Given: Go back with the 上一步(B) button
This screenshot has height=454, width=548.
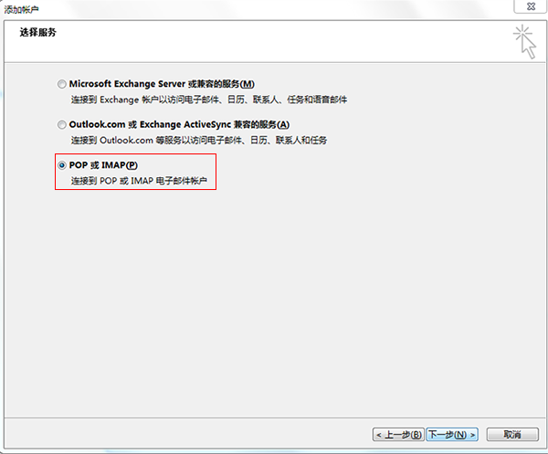Looking at the screenshot, I should tap(398, 435).
